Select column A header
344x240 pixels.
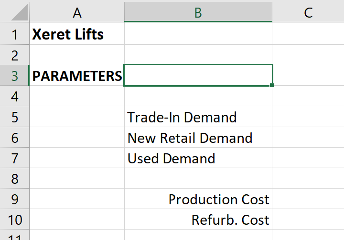pos(77,13)
